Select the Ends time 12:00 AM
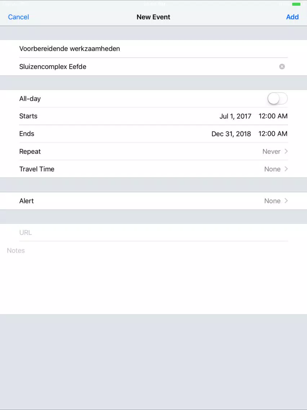 click(x=273, y=134)
